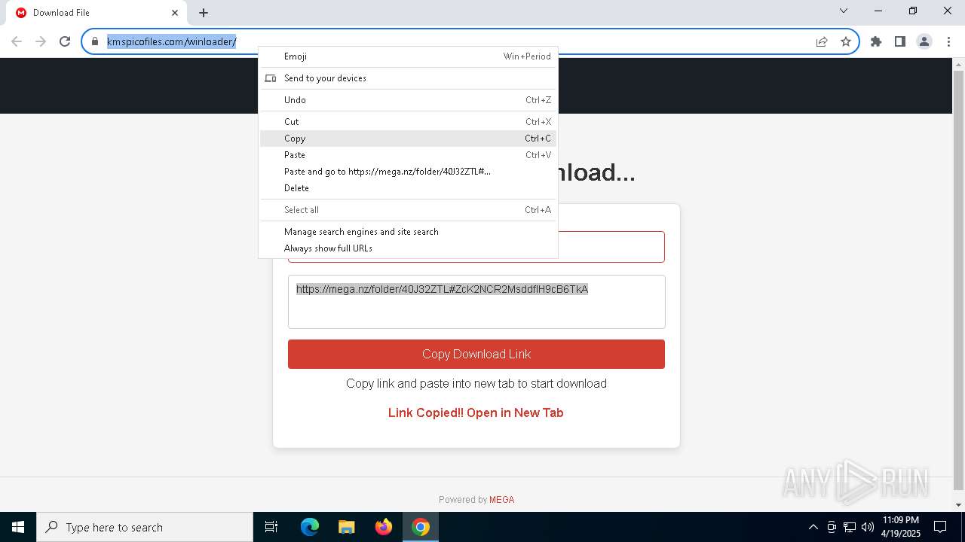Open the Chrome profile avatar
Image resolution: width=965 pixels, height=542 pixels.
[924, 41]
